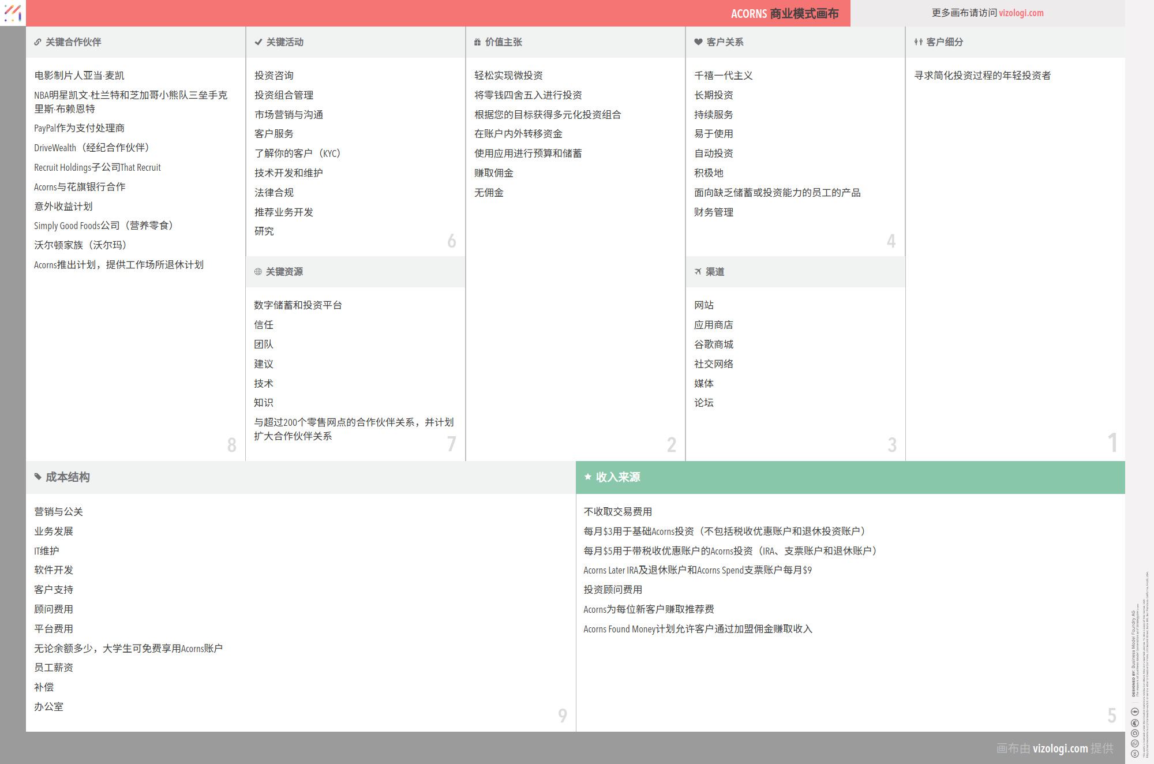The height and width of the screenshot is (764, 1154).
Task: Click the vizologi logo icon top-left
Action: pos(13,13)
